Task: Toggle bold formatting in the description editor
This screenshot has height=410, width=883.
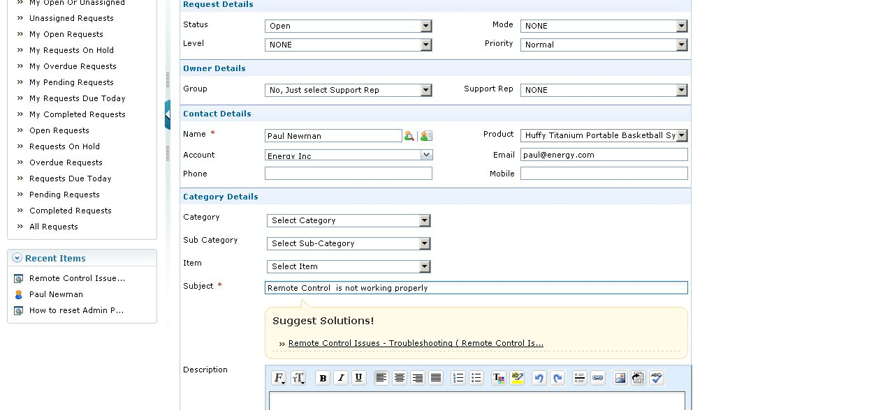Action: pyautogui.click(x=323, y=378)
